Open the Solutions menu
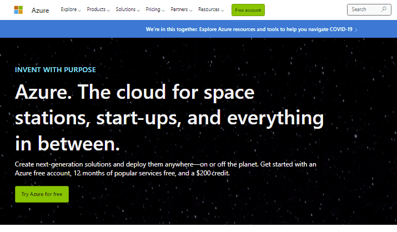Image resolution: width=397 pixels, height=232 pixels. point(128,9)
